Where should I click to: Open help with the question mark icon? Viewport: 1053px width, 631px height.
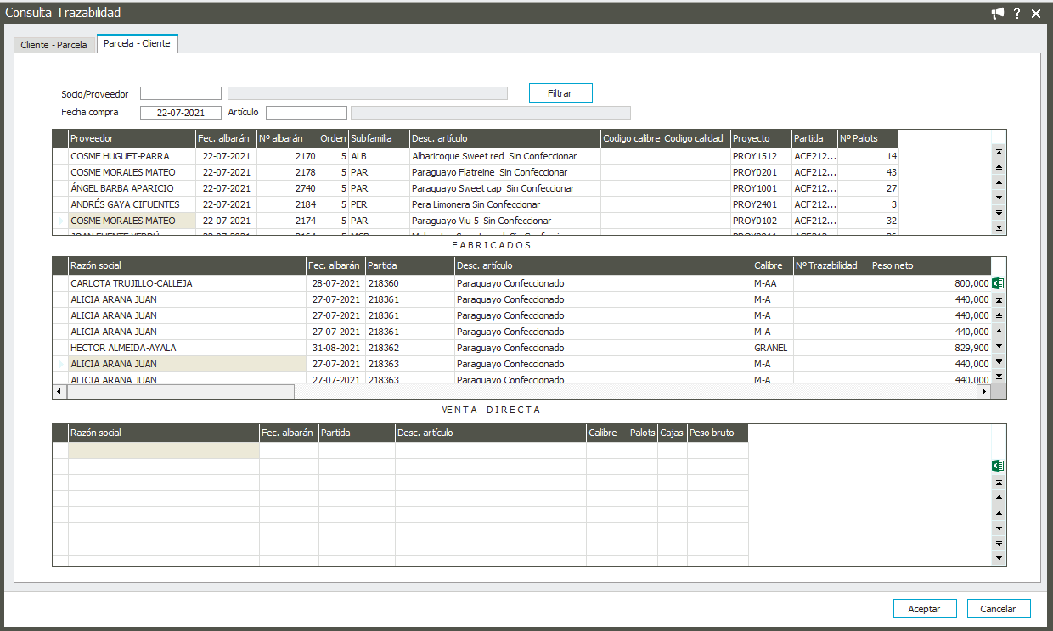coord(1016,14)
